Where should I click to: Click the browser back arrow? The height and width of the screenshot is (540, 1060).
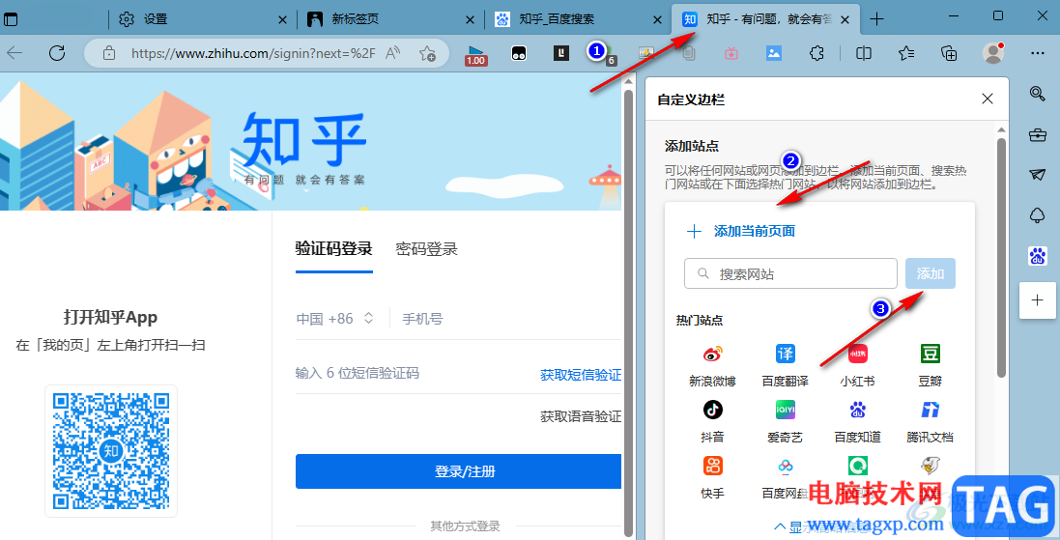point(14,53)
